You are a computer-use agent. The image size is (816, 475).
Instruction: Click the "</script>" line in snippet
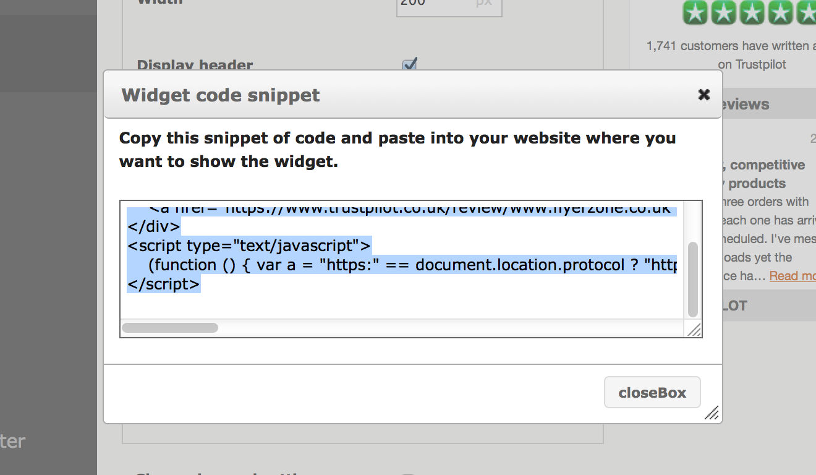164,284
